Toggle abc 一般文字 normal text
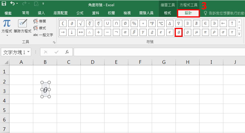 point(43,35)
